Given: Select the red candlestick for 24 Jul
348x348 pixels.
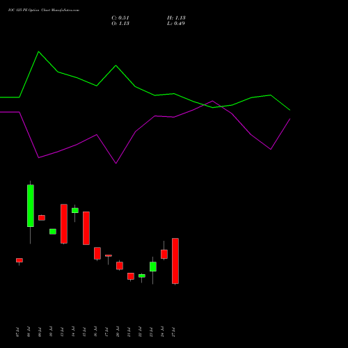Looking at the screenshot, I should [x=164, y=254].
